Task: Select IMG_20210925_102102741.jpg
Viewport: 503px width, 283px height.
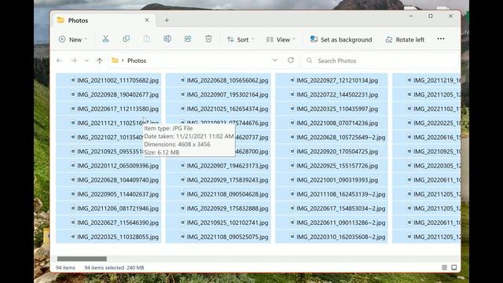Action: click(218, 222)
